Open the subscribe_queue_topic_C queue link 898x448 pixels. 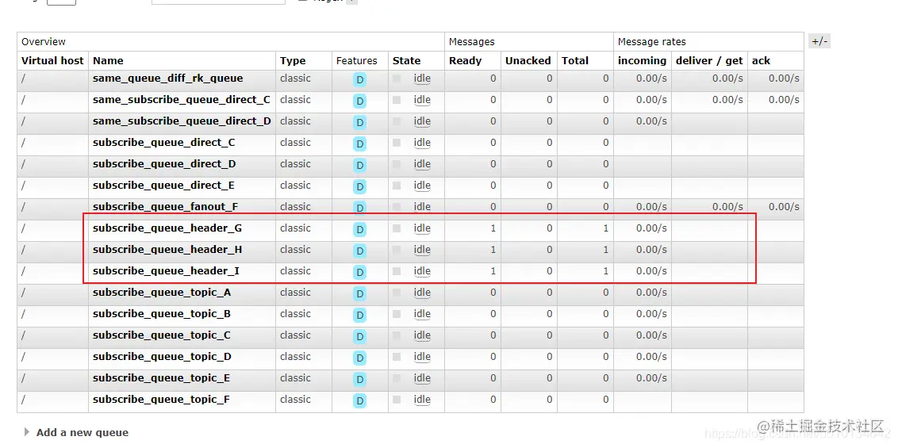click(x=162, y=335)
